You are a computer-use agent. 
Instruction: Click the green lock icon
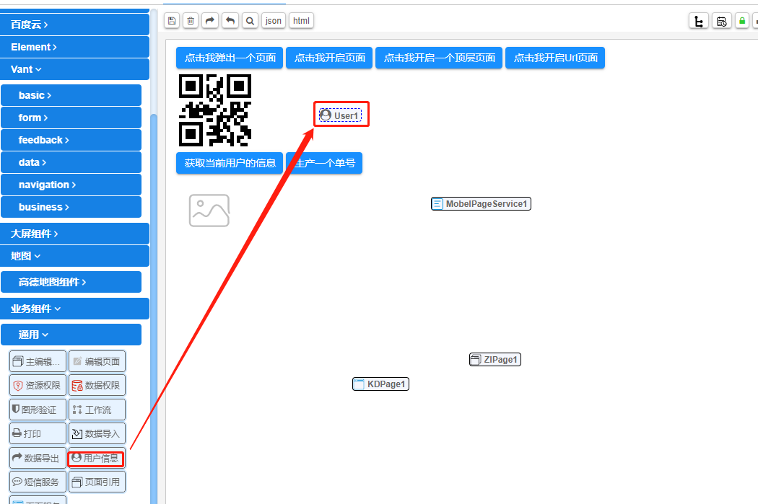(x=741, y=21)
